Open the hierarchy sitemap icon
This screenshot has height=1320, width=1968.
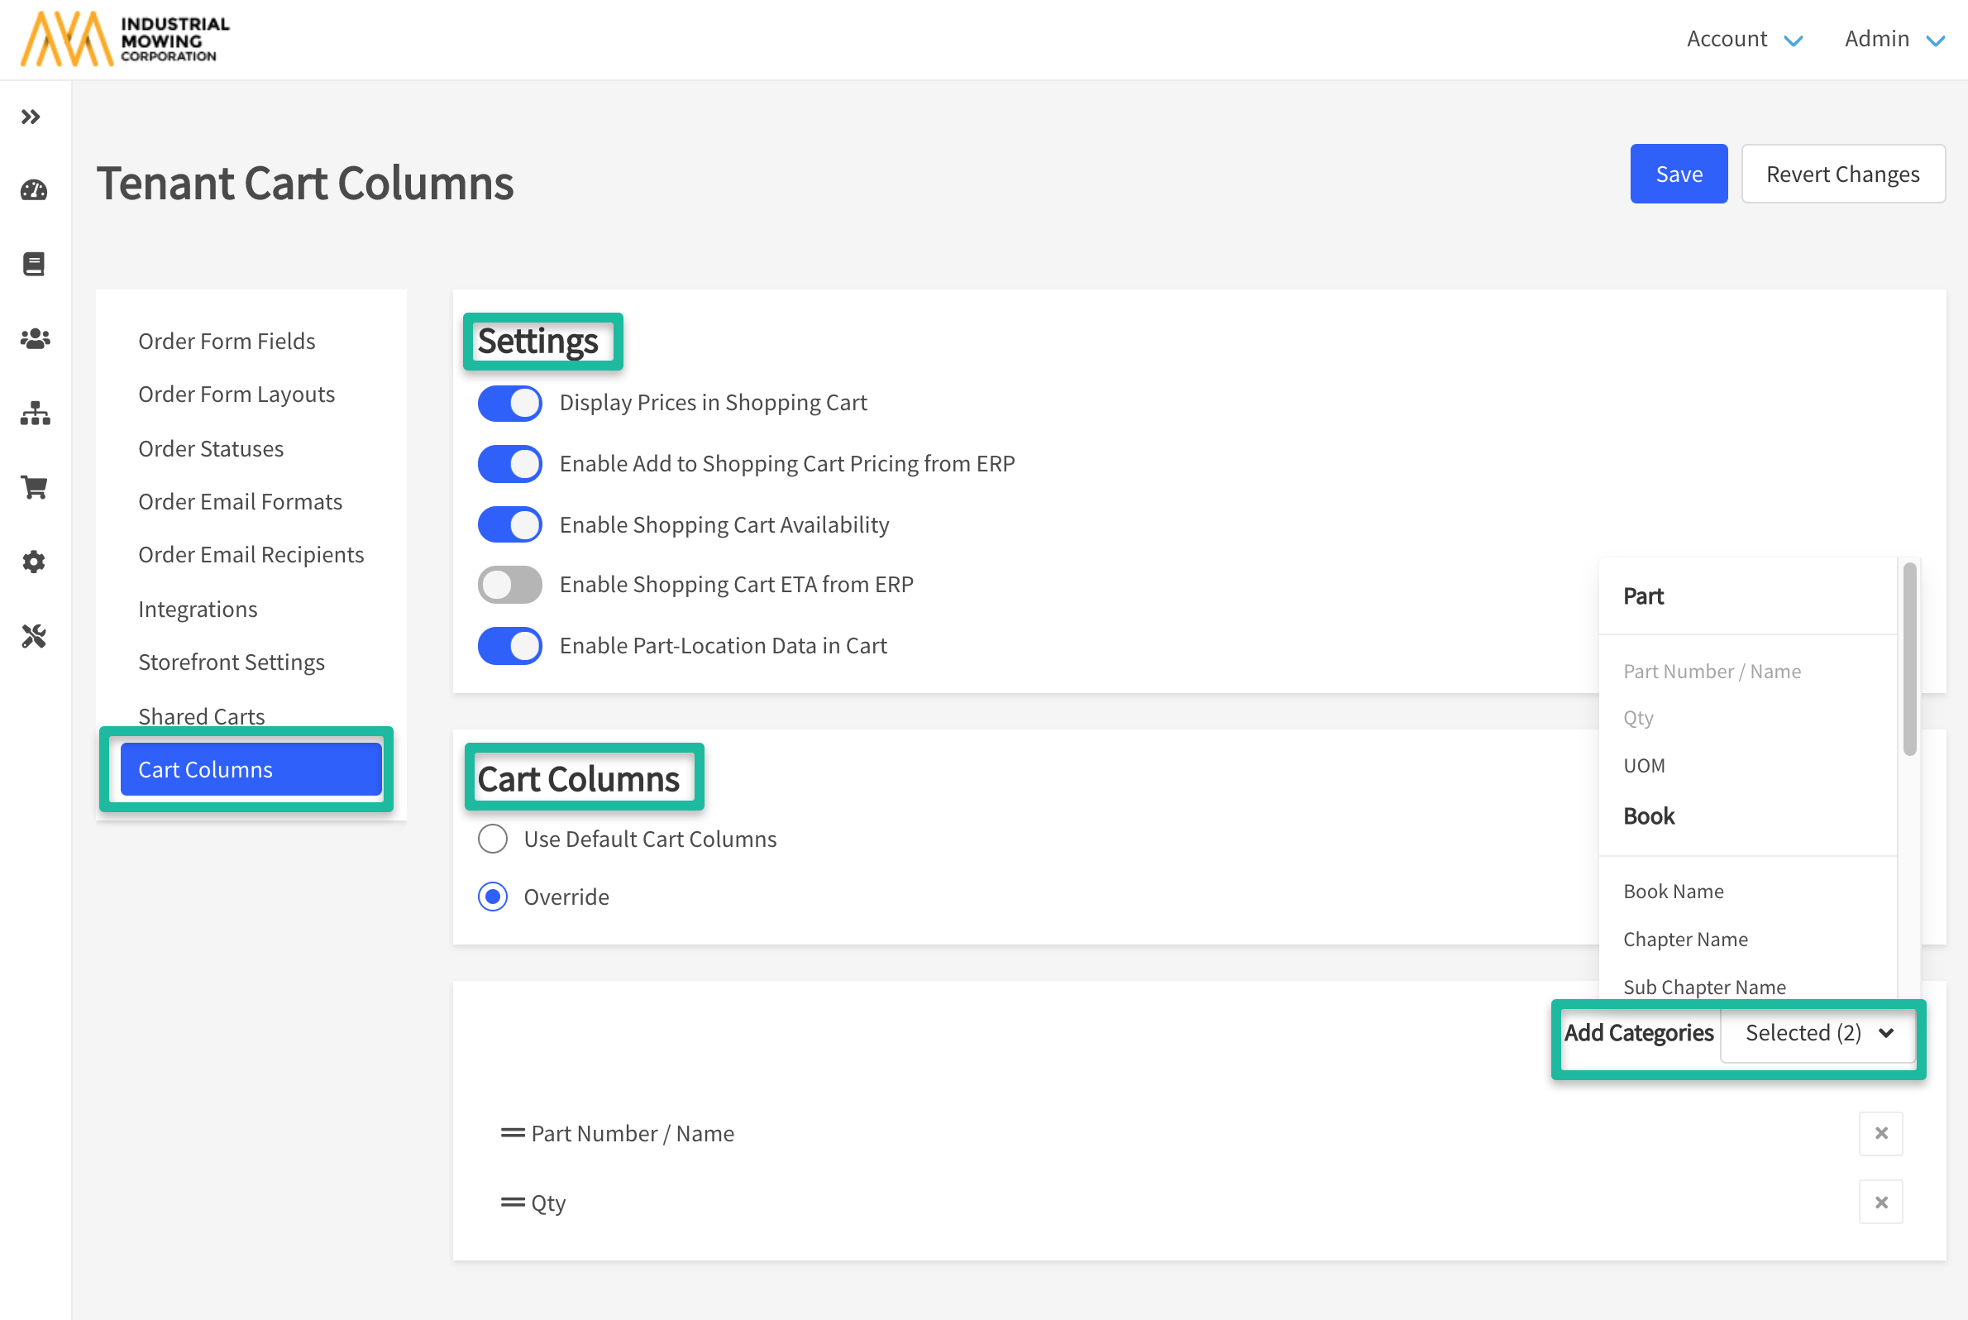pos(35,414)
